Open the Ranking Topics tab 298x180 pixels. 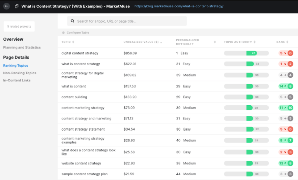16,66
